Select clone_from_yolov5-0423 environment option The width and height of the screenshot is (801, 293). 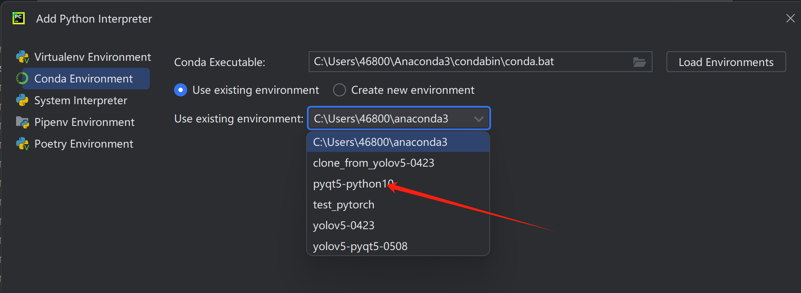[x=373, y=163]
